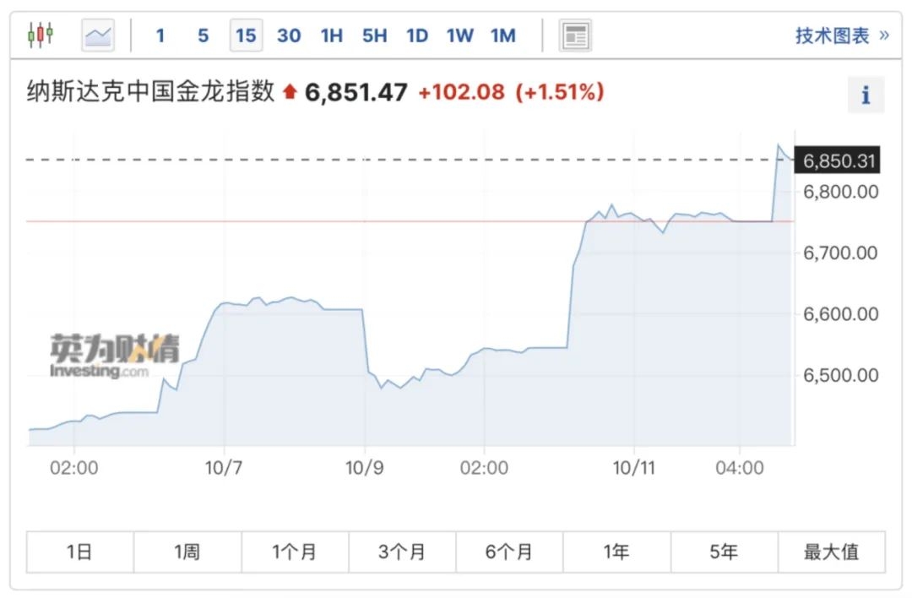Choose the 5H interval
912x598 pixels.
pos(375,35)
